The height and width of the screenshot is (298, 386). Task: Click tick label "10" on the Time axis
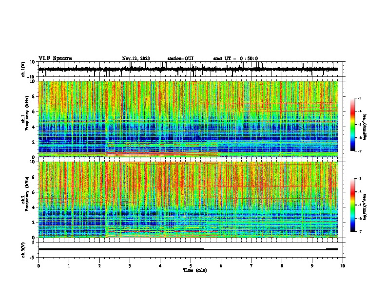pyautogui.click(x=343, y=266)
